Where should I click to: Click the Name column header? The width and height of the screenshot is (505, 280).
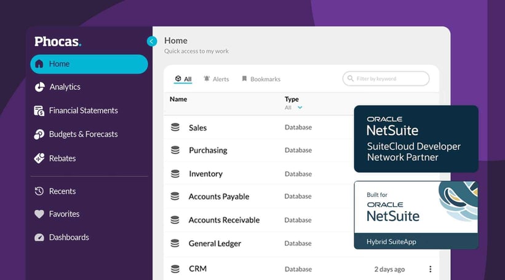(x=178, y=99)
